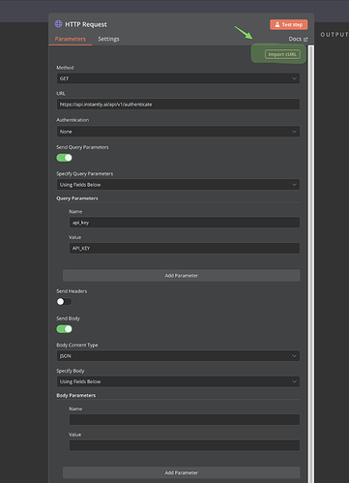Click the HTTP Request title text

(86, 24)
